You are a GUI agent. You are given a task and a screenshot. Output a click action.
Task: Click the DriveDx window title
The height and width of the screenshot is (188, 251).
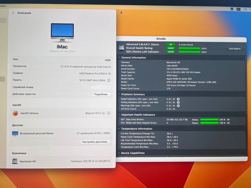click(x=161, y=39)
